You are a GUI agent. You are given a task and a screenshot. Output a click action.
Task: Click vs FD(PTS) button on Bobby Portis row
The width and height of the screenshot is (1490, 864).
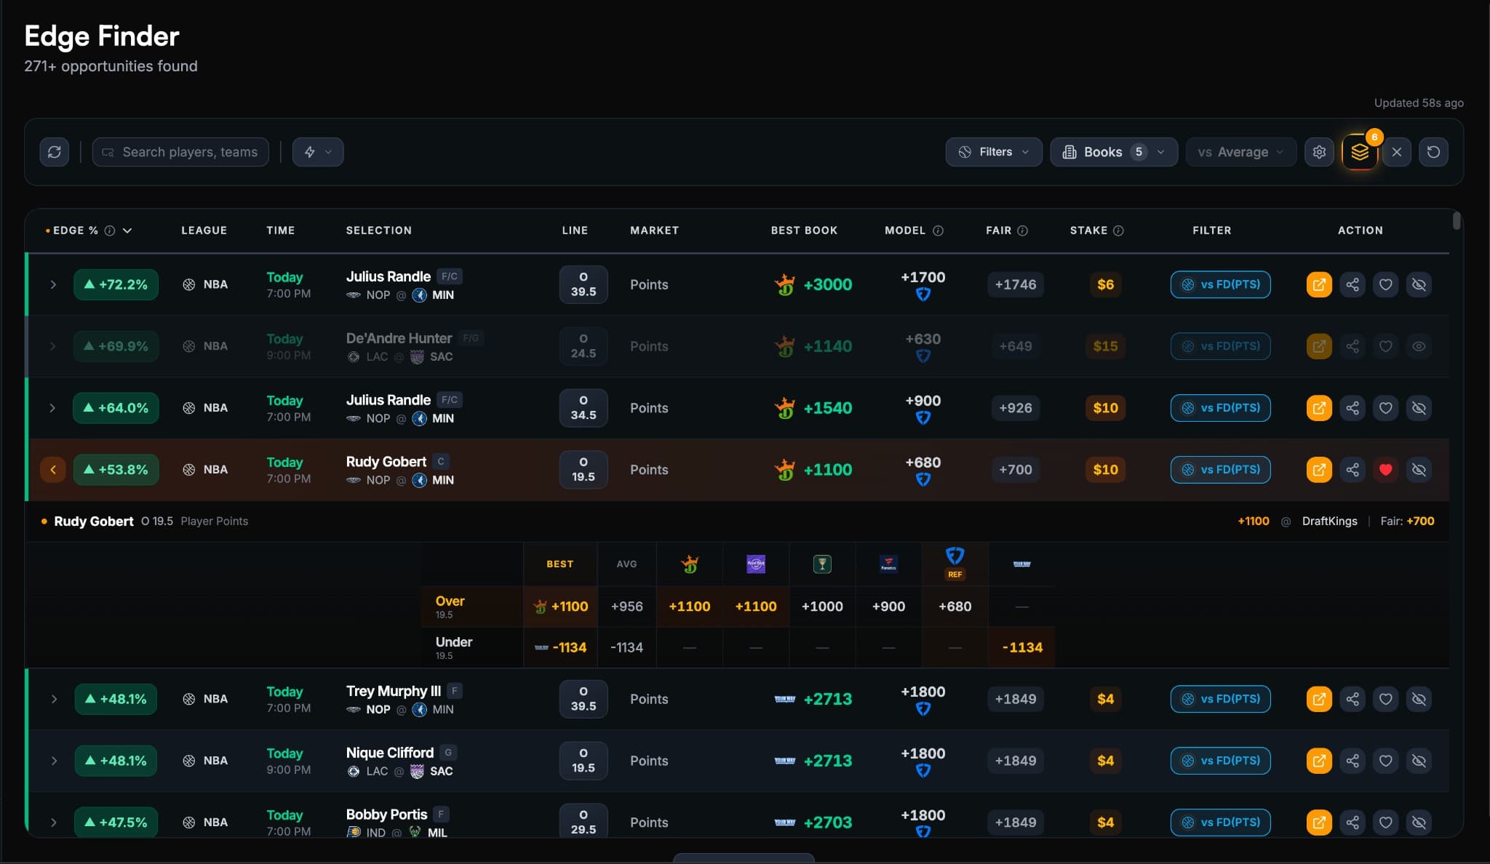(1220, 822)
